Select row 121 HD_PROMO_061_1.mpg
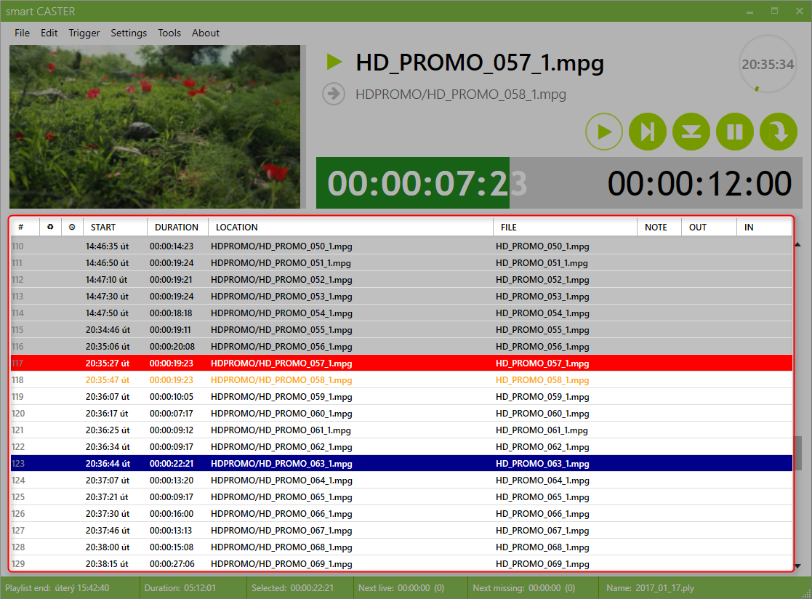Viewport: 812px width, 599px height. (401, 430)
